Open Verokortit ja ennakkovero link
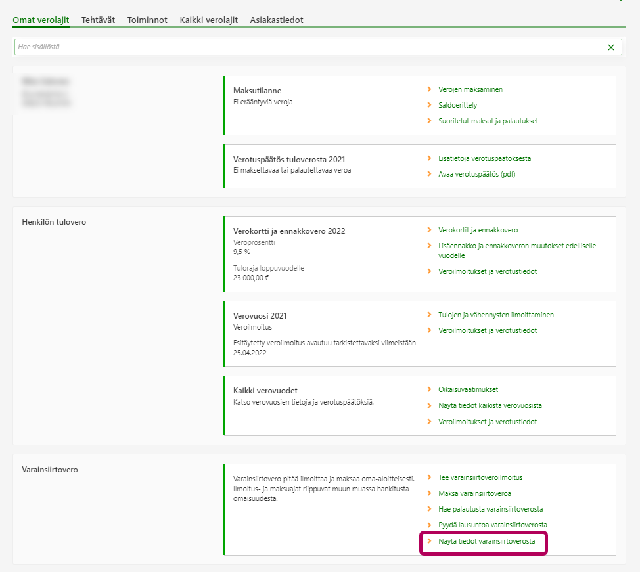The height and width of the screenshot is (572, 640). click(478, 230)
